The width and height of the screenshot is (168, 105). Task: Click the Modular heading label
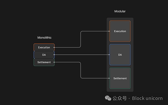pos(120,11)
